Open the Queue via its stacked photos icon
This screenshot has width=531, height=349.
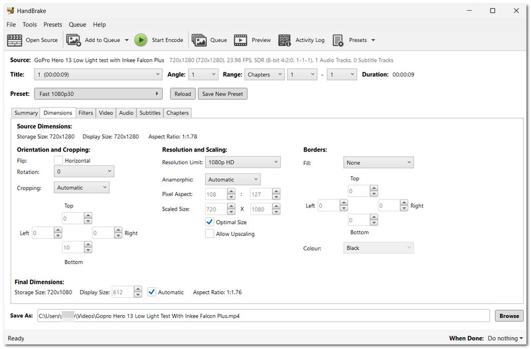coord(199,40)
